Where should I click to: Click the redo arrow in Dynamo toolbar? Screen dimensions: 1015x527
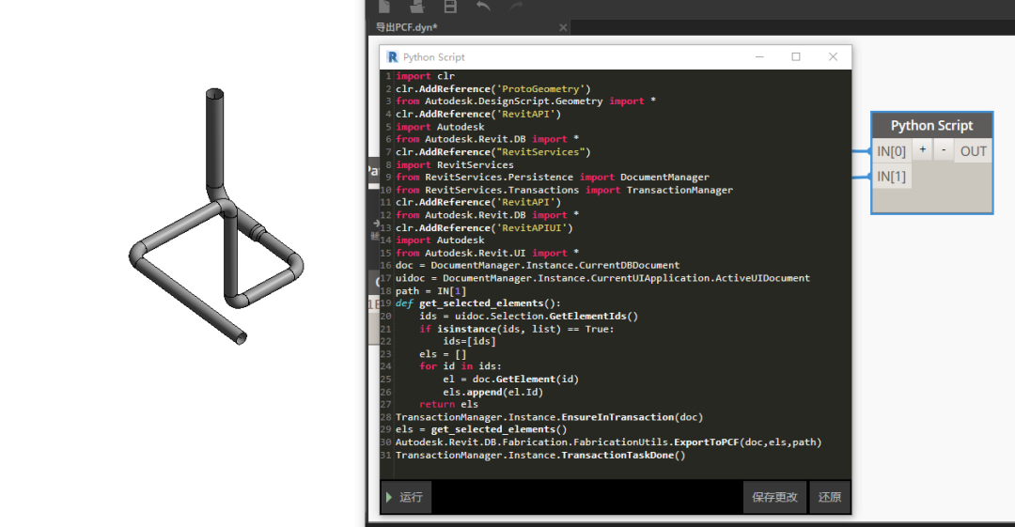pyautogui.click(x=516, y=7)
